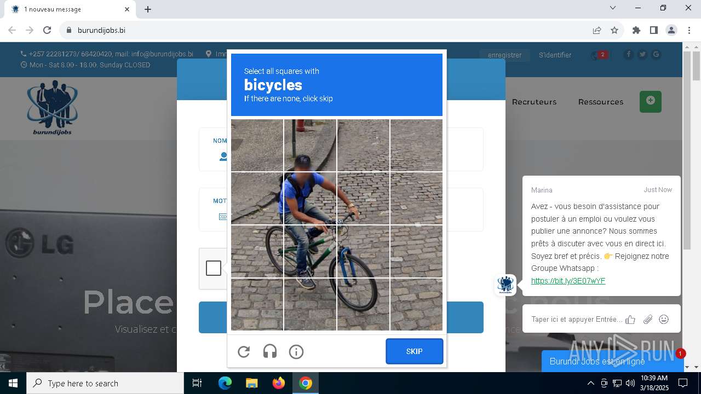Open a new browser tab
The width and height of the screenshot is (701, 394).
148,9
